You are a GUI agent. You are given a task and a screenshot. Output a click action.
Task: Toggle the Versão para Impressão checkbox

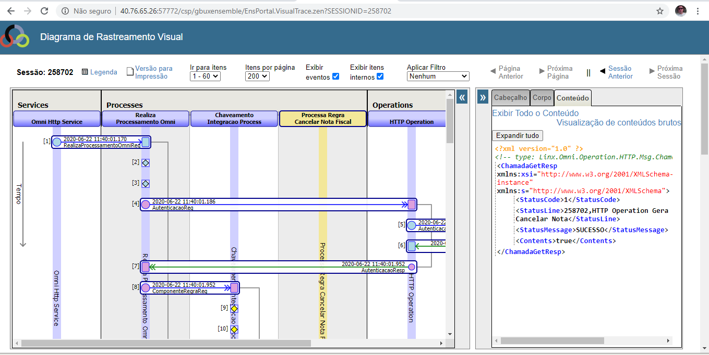pyautogui.click(x=130, y=72)
